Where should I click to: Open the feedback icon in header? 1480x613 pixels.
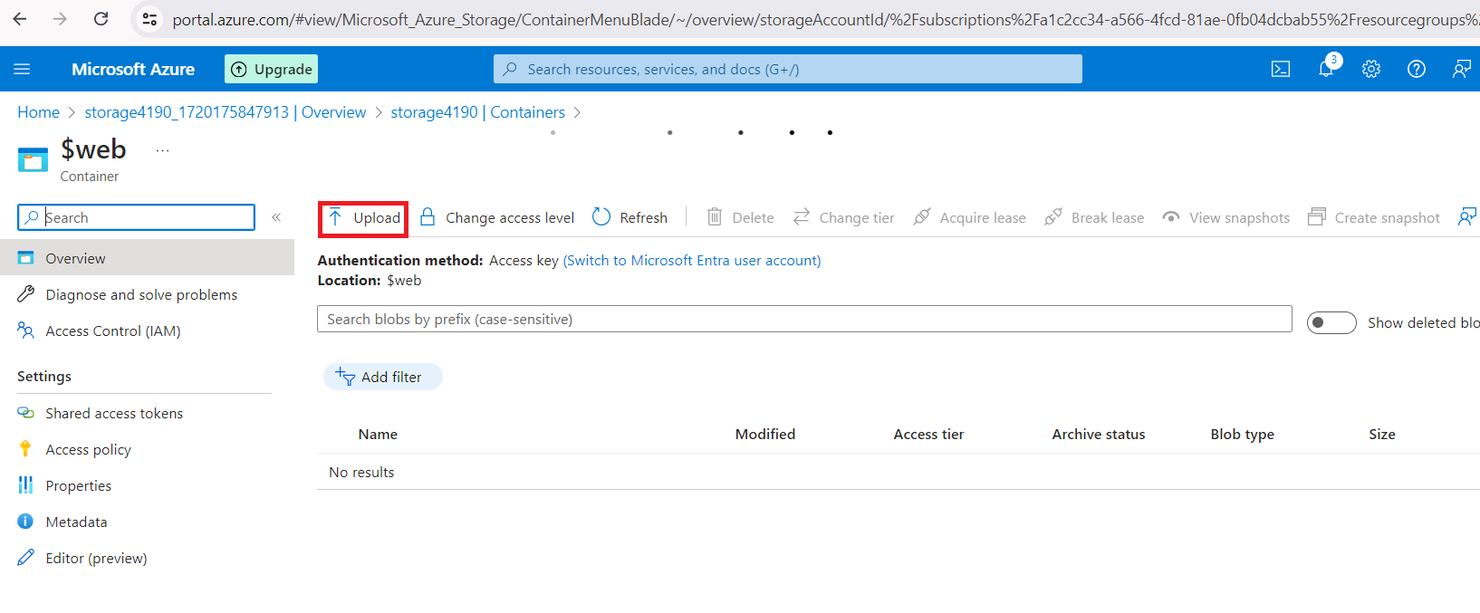pos(1461,69)
